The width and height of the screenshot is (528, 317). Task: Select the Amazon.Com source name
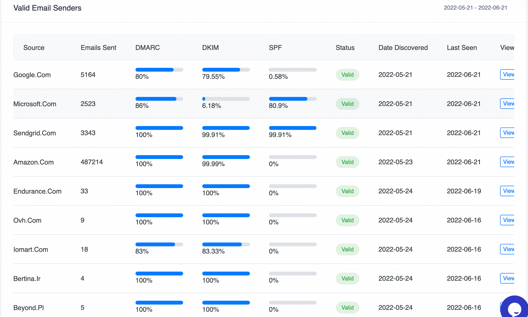34,162
